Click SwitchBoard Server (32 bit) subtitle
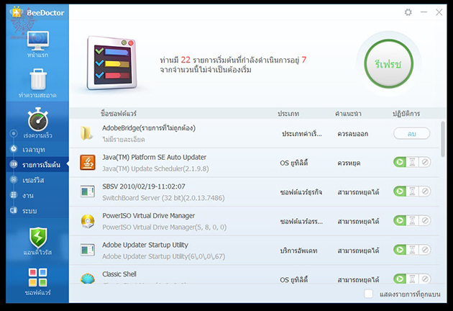The image size is (453, 311). pyautogui.click(x=163, y=198)
